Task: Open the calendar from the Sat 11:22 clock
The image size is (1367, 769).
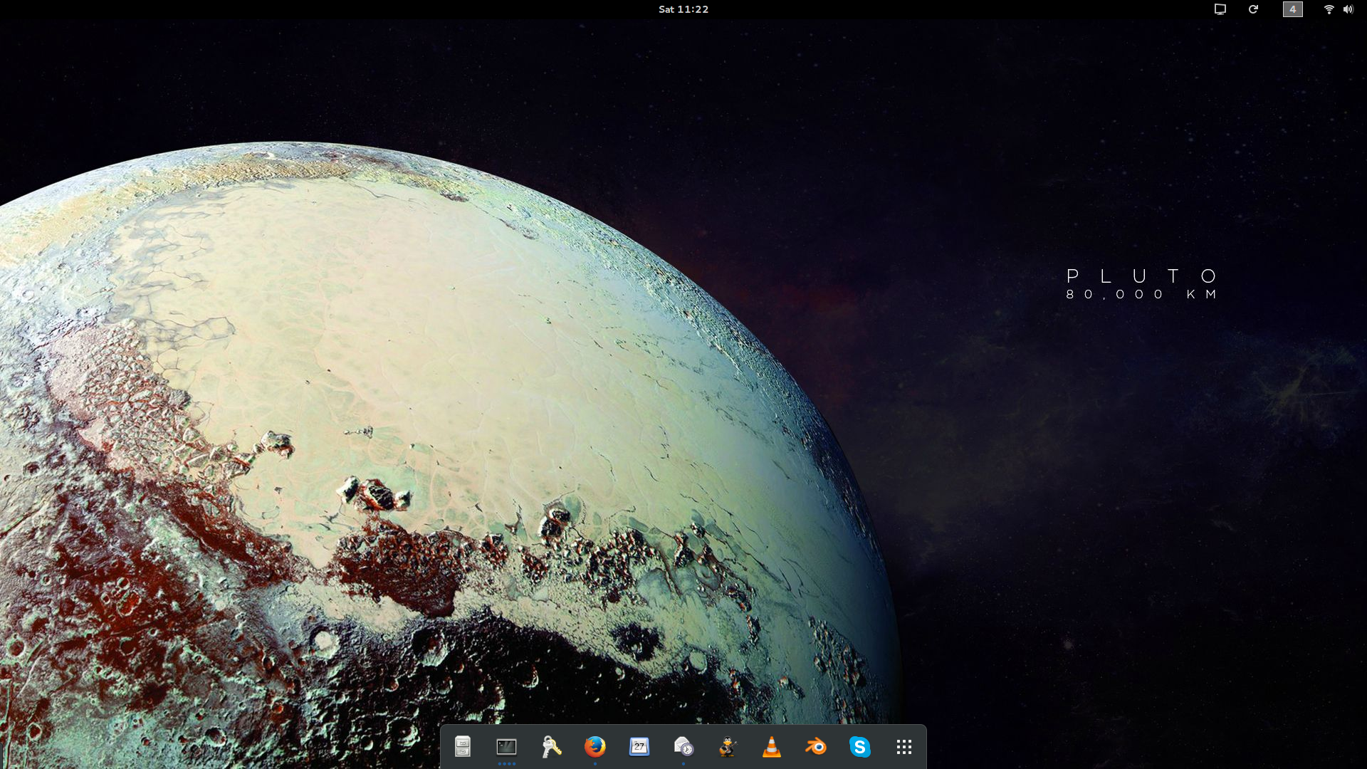Action: [683, 9]
